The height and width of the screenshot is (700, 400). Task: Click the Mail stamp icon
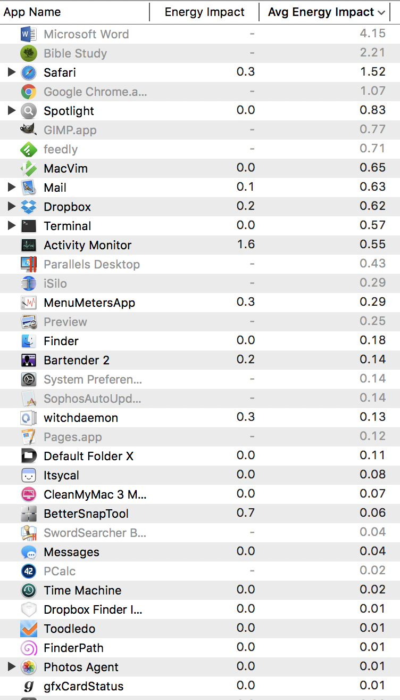pos(28,188)
